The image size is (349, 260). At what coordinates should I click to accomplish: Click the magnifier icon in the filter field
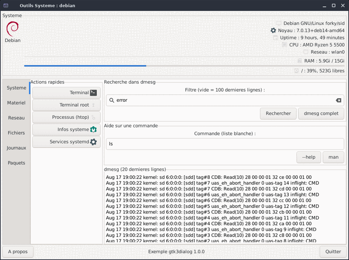coord(112,100)
